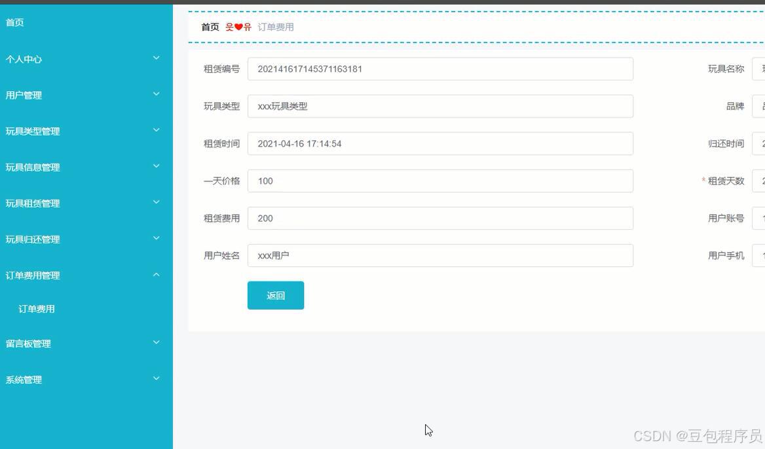This screenshot has width=765, height=449.
Task: Click the red heart icon in the breadcrumb
Action: click(236, 27)
